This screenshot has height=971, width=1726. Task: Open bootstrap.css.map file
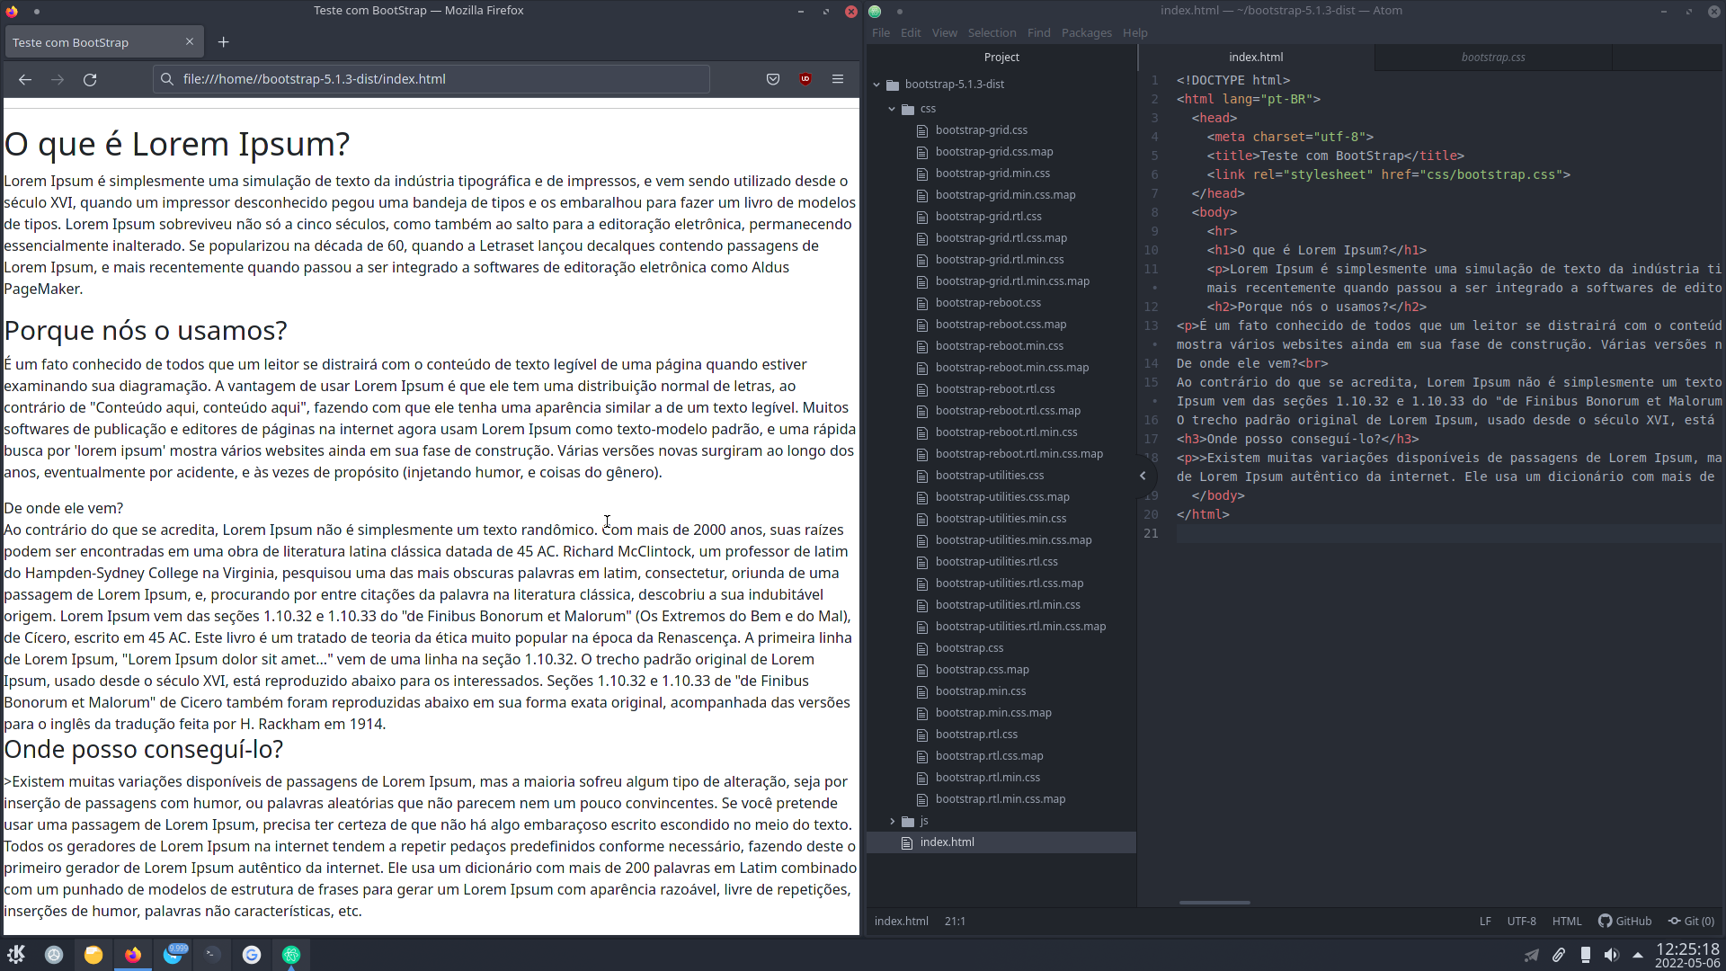click(x=982, y=670)
